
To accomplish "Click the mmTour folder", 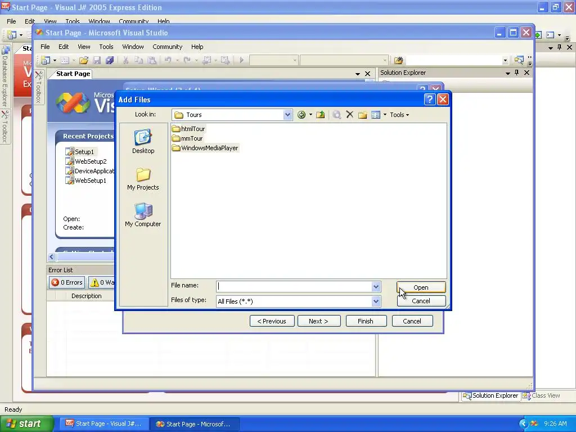I will [187, 138].
